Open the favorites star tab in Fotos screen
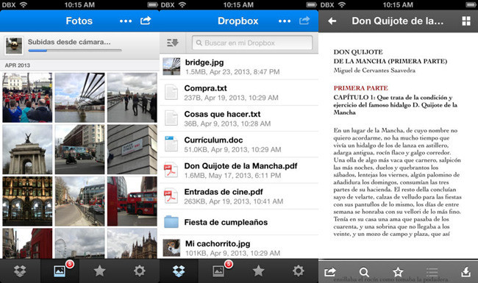478x283 pixels. click(x=100, y=271)
